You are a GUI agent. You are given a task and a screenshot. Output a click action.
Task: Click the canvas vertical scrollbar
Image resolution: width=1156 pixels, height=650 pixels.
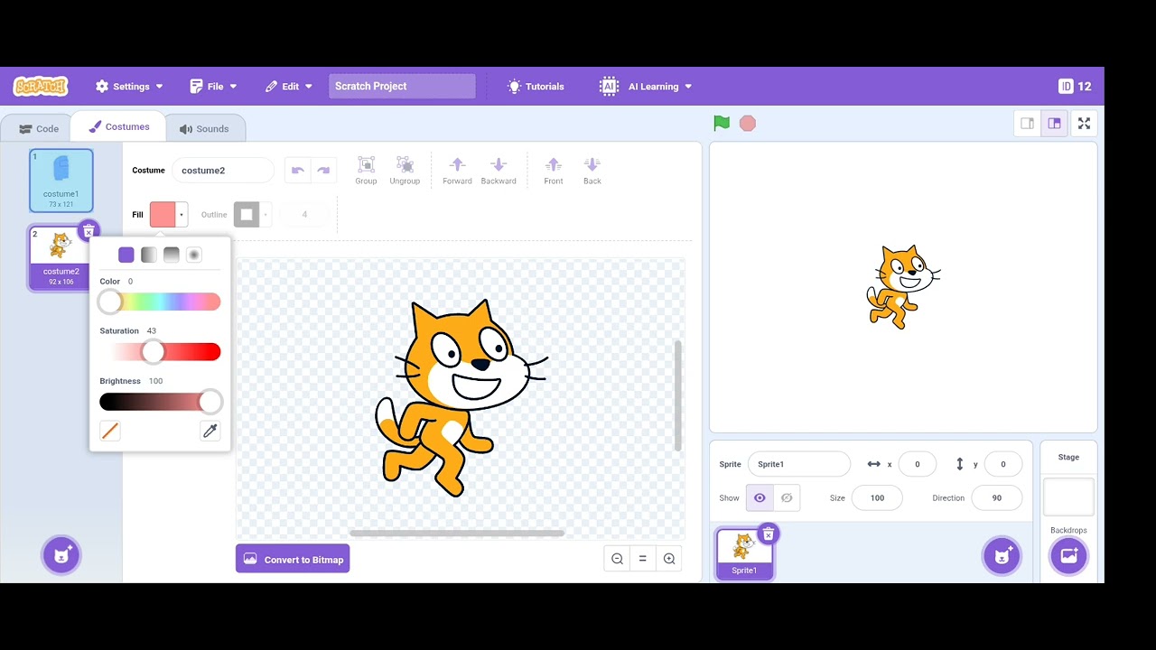678,395
